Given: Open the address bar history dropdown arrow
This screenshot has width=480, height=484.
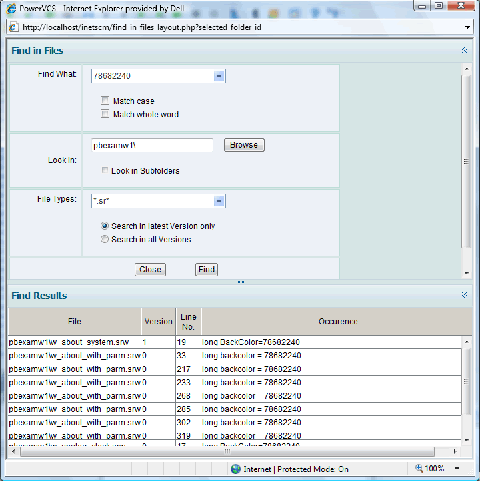Looking at the screenshot, I should [x=467, y=27].
